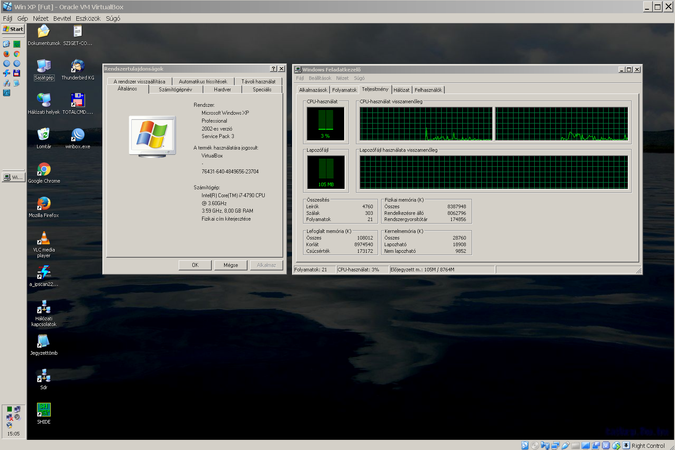The height and width of the screenshot is (450, 675).
Task: Click the Windows Feladatkezelő taskbar button
Action: tap(13, 177)
